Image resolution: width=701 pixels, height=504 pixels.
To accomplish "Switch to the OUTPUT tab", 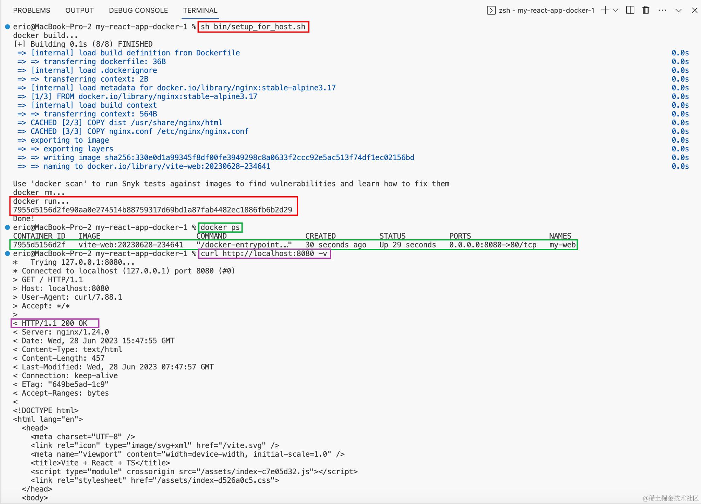I will tap(80, 11).
